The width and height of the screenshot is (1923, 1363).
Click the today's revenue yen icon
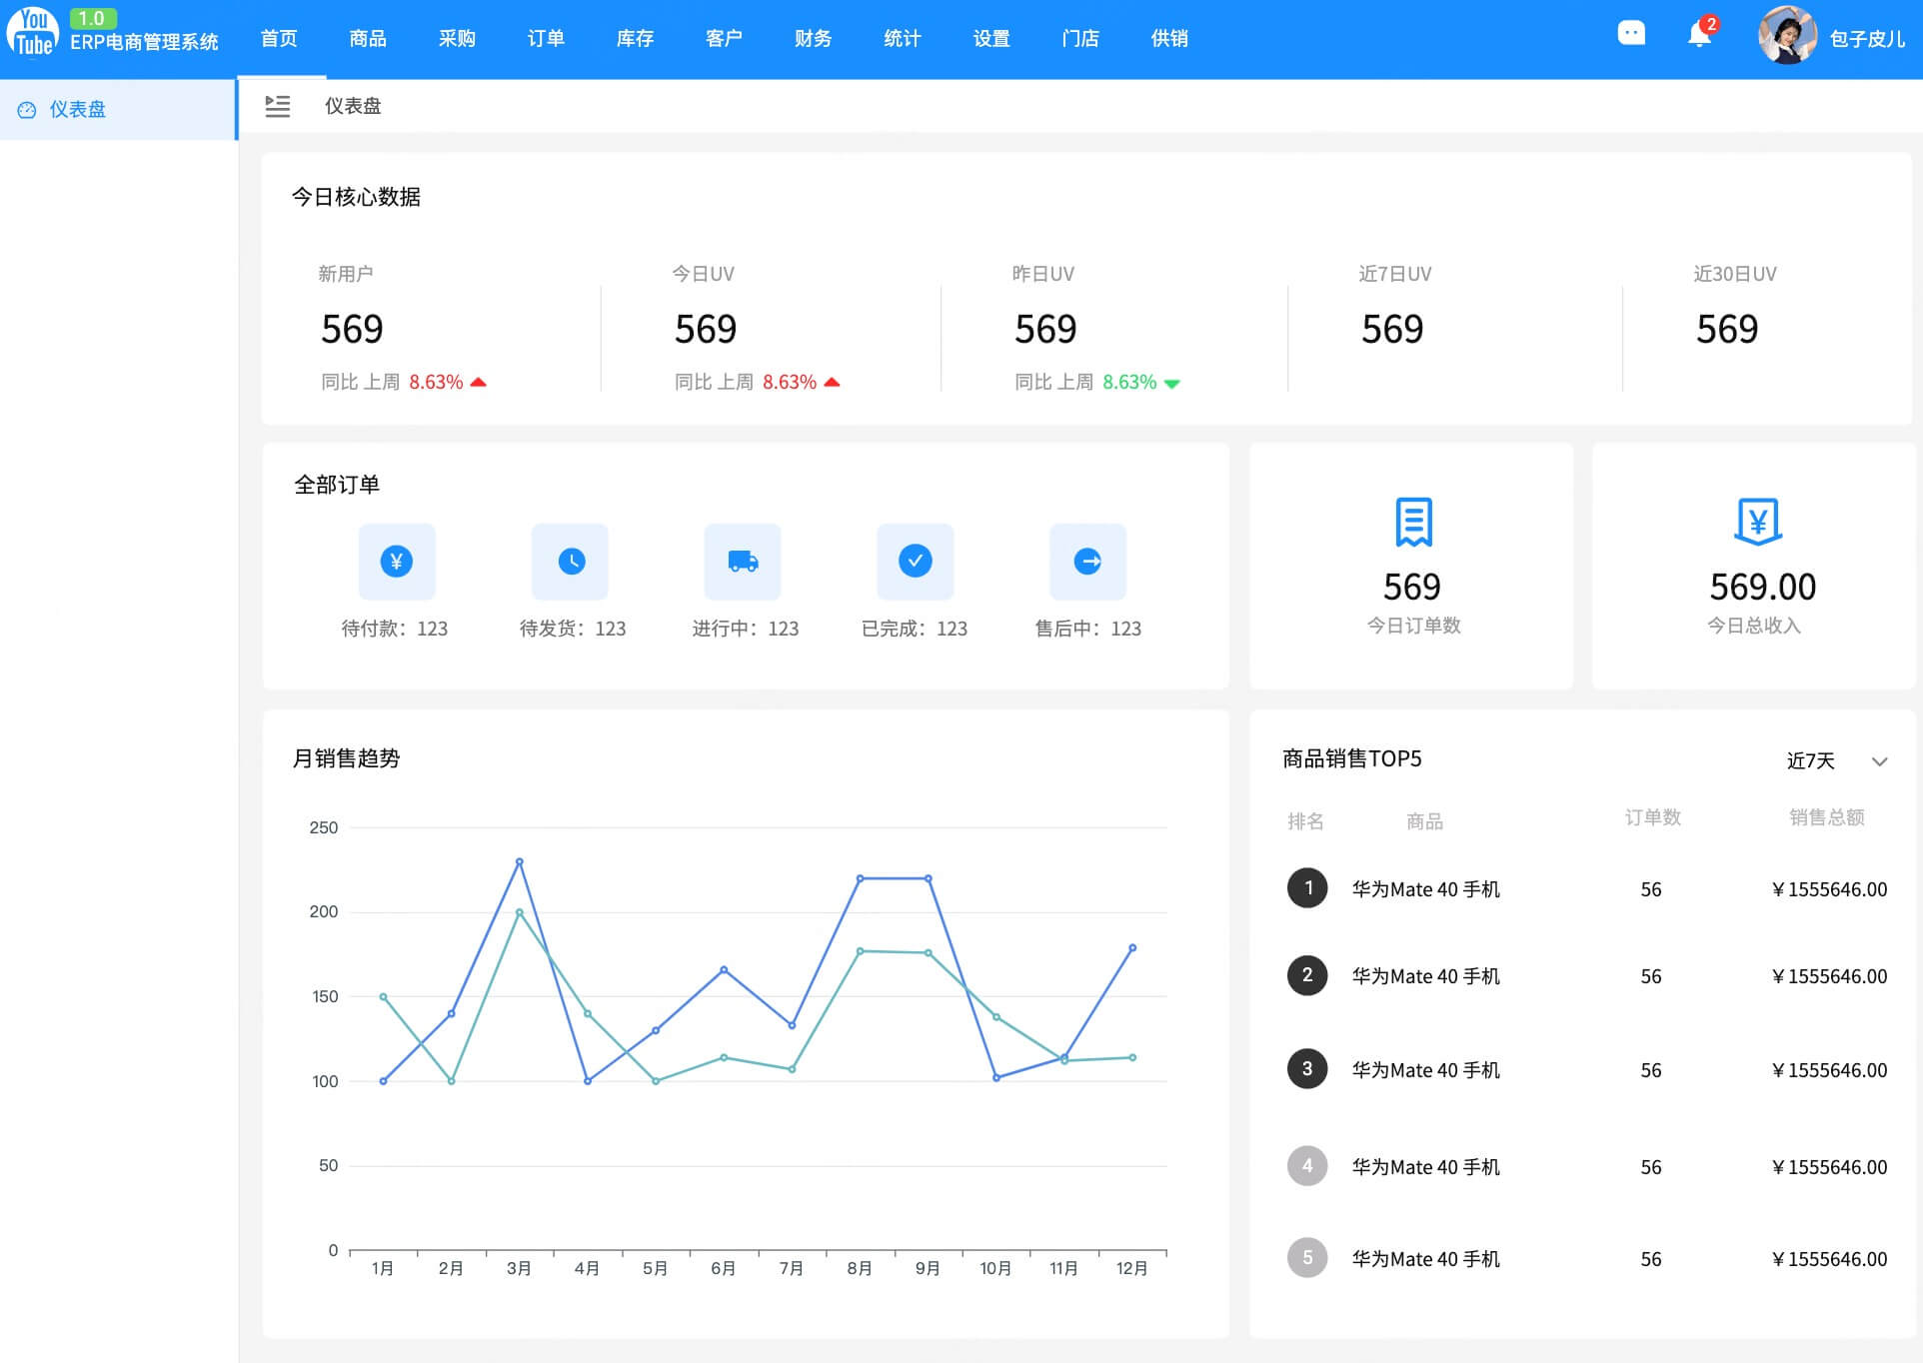1757,522
